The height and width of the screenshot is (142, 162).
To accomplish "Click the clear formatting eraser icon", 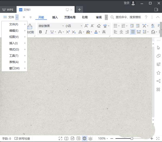I will click(99, 26).
